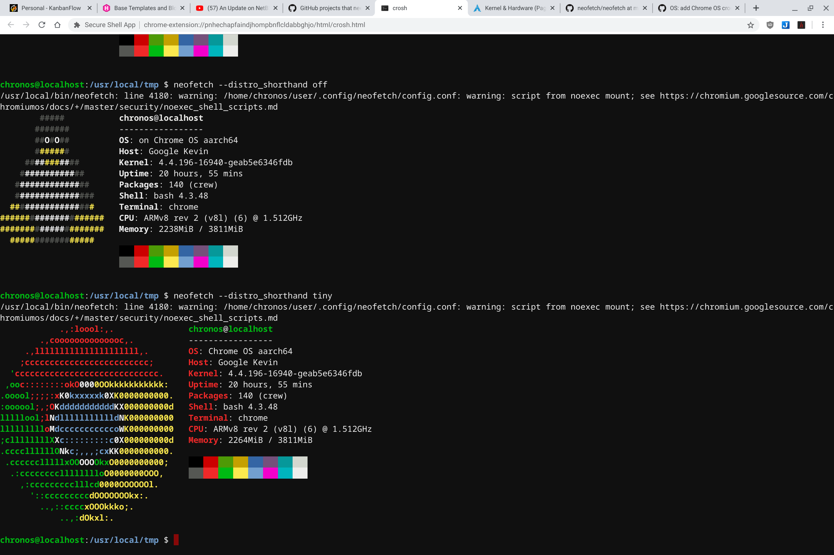Reload the crosh page

click(42, 25)
